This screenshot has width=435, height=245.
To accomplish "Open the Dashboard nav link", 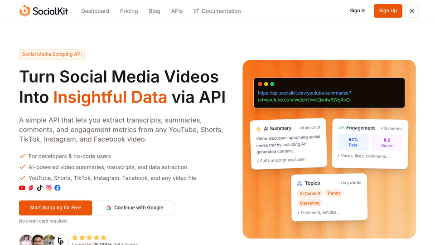I will [x=95, y=11].
